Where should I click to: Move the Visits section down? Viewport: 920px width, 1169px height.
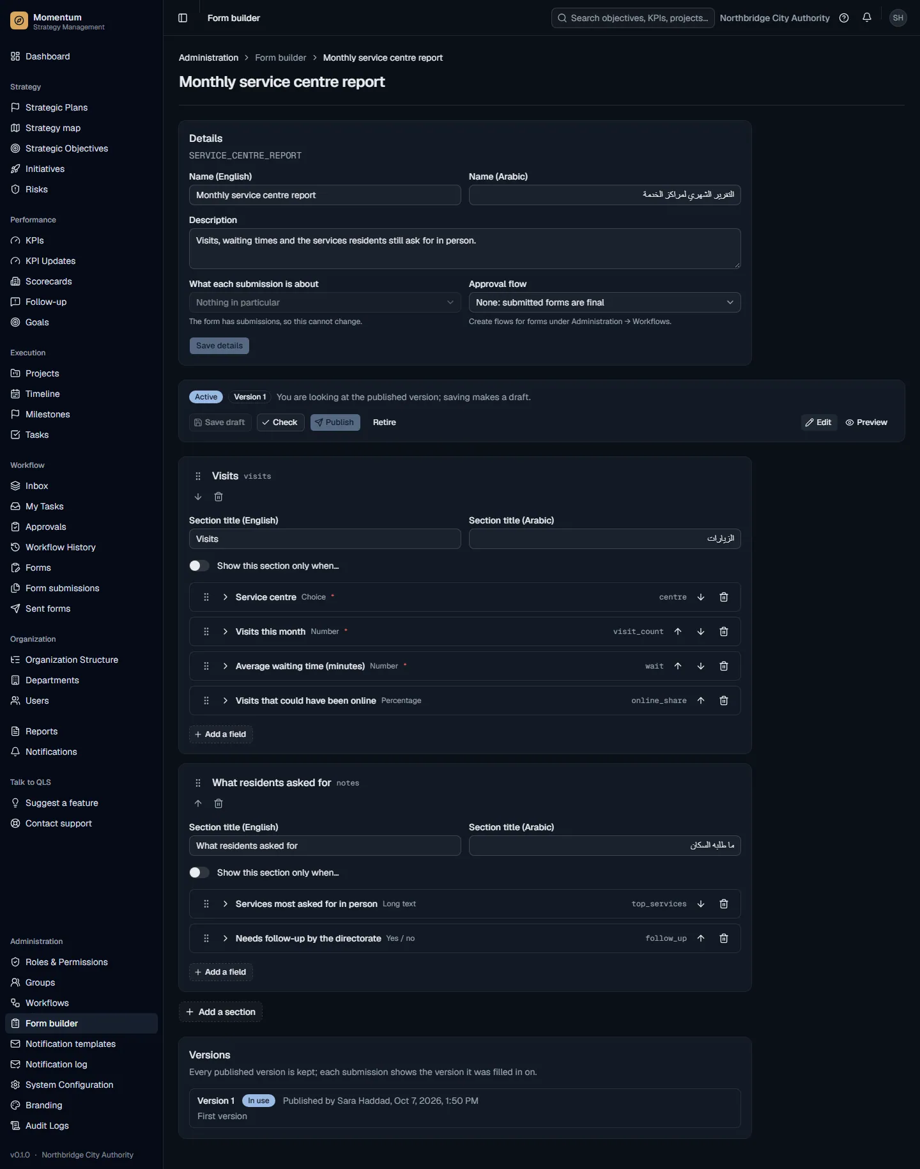pos(198,497)
